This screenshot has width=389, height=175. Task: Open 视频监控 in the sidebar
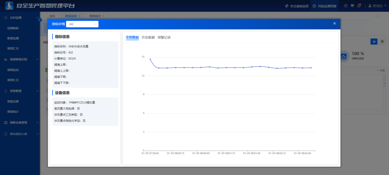(13, 70)
